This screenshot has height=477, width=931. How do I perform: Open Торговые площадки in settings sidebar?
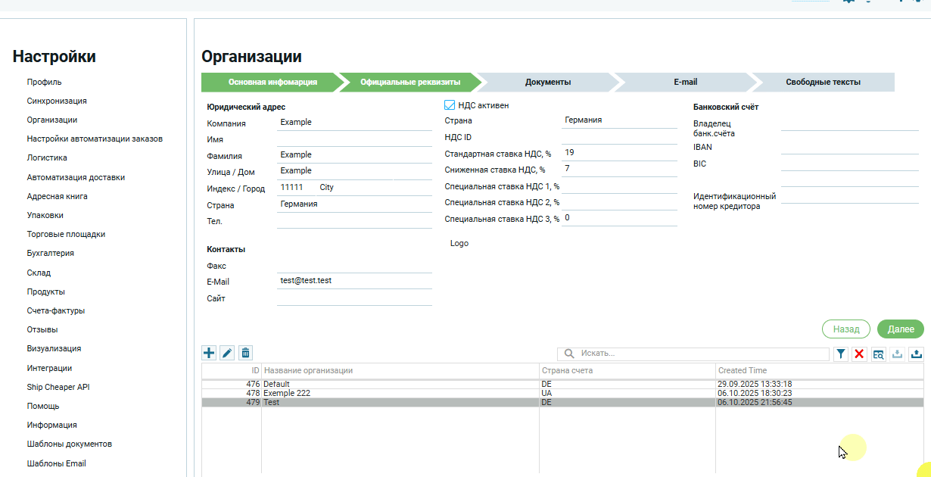66,234
